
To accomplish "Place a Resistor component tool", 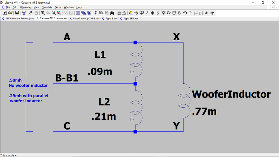I will [147, 13].
